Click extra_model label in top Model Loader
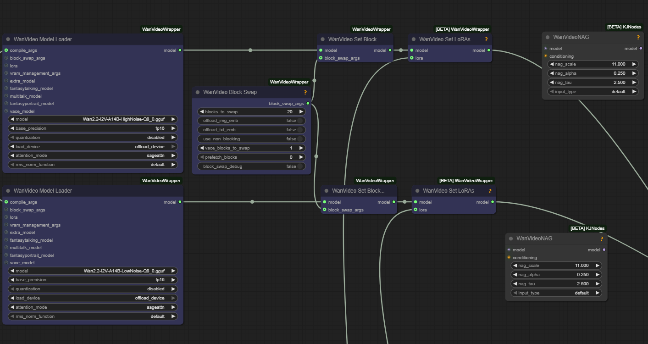The image size is (648, 344). click(23, 81)
